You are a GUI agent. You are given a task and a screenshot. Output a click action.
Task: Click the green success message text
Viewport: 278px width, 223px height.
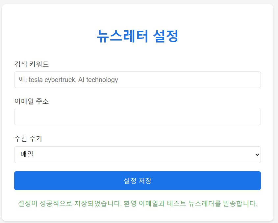[x=137, y=203]
